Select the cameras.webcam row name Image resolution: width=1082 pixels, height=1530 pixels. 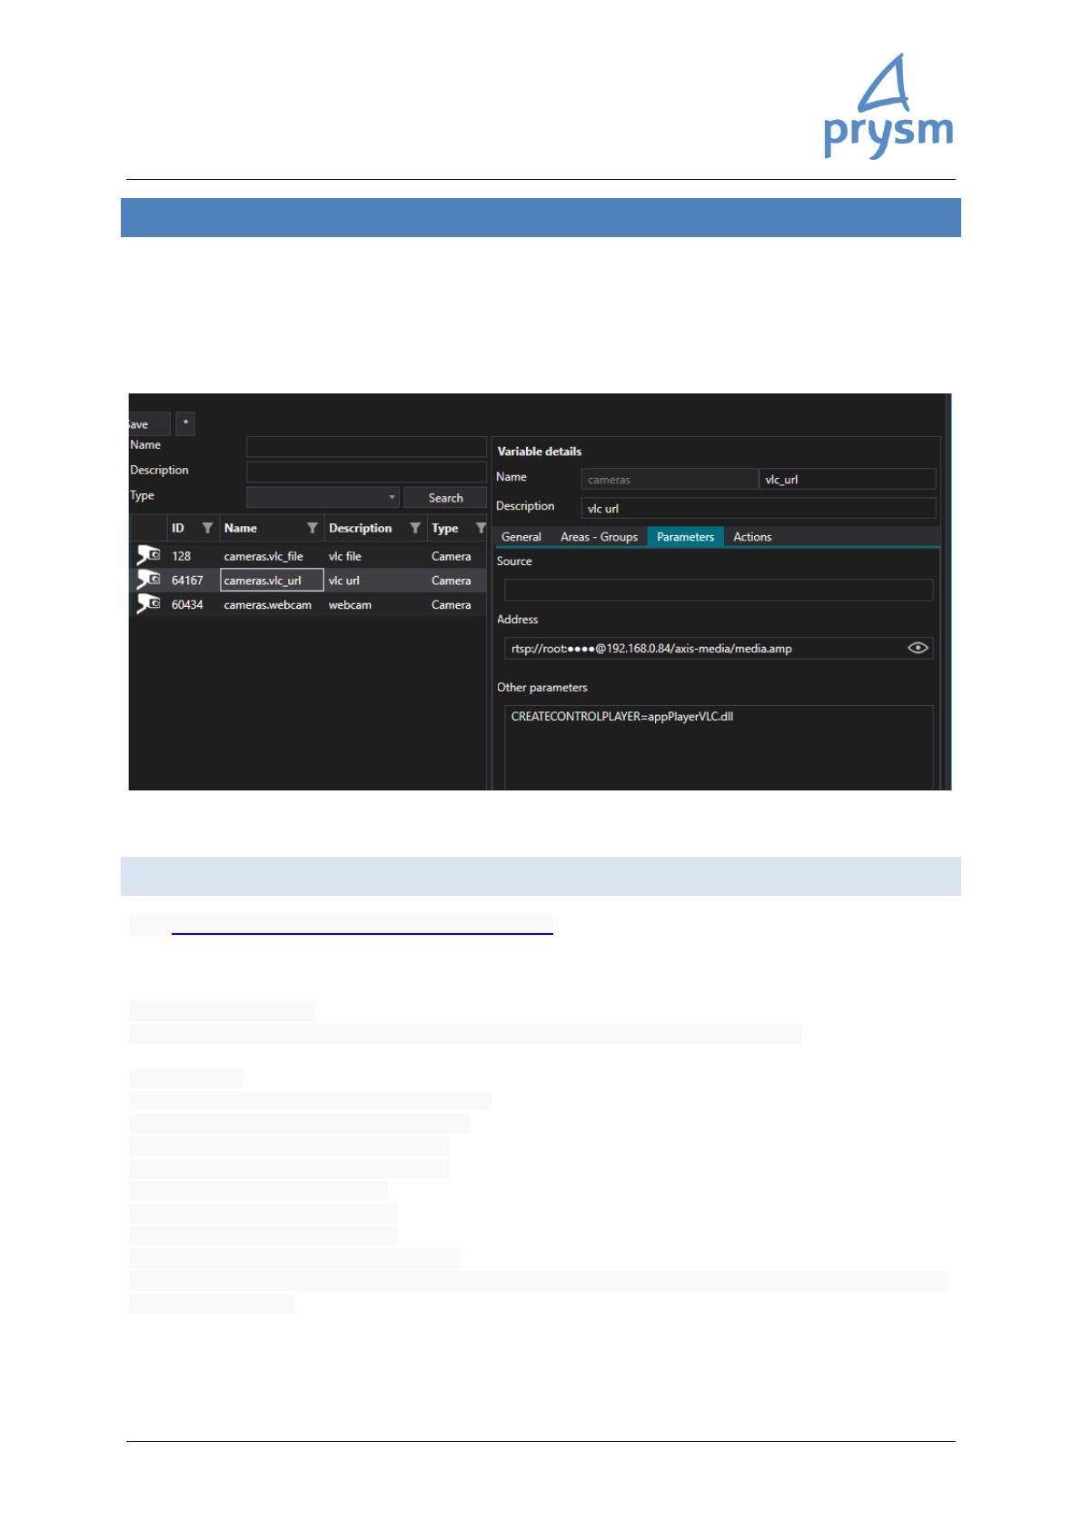[x=267, y=605]
